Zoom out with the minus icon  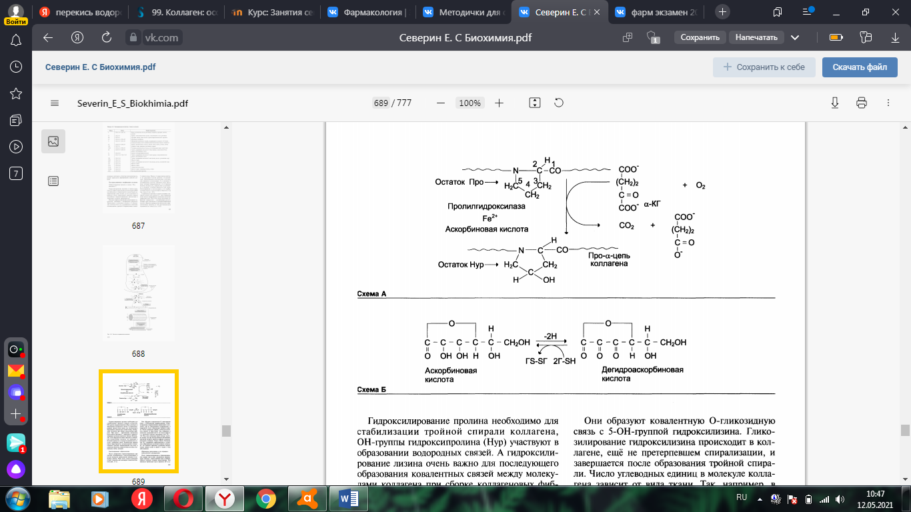tap(441, 103)
